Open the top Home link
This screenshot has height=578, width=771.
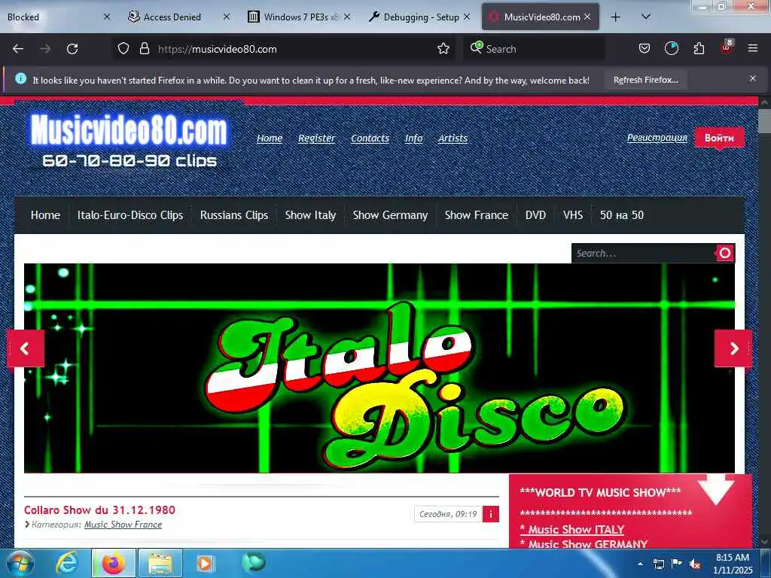pos(270,138)
